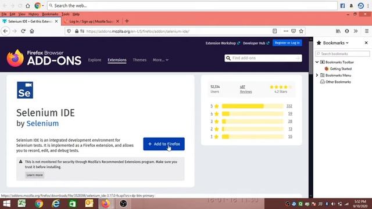Click Register or Log in button
Image resolution: width=372 pixels, height=209 pixels.
(x=287, y=43)
